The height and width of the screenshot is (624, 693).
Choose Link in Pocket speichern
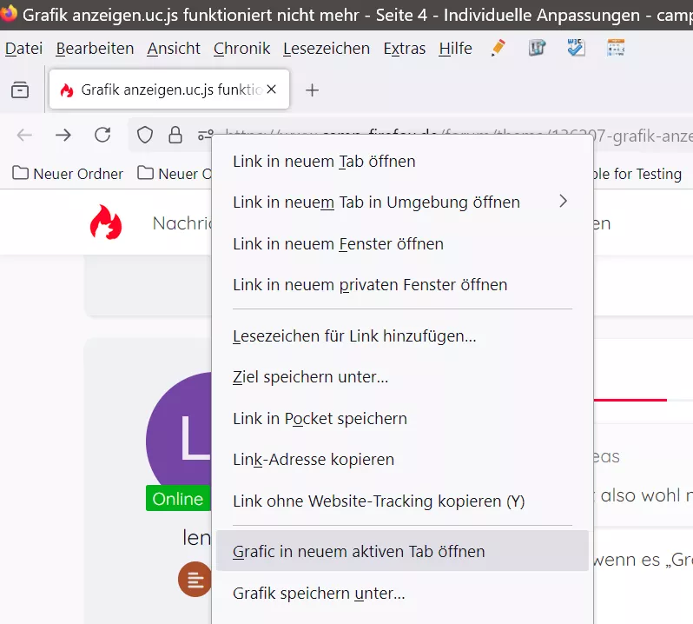point(402,418)
